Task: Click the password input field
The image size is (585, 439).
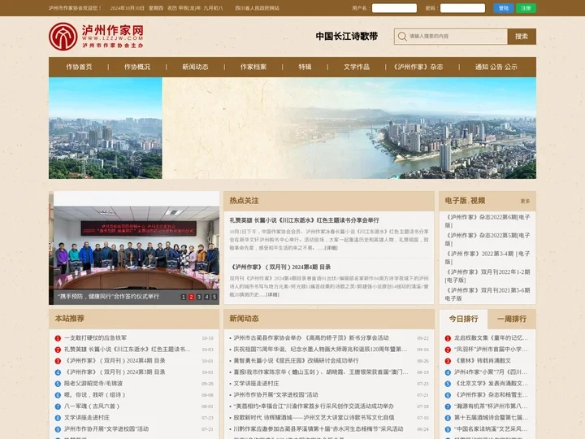Action: click(x=462, y=8)
